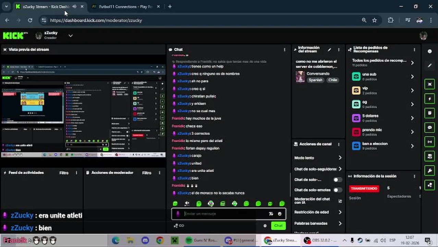Open Acciones de canal three-dot menu

(x=339, y=144)
